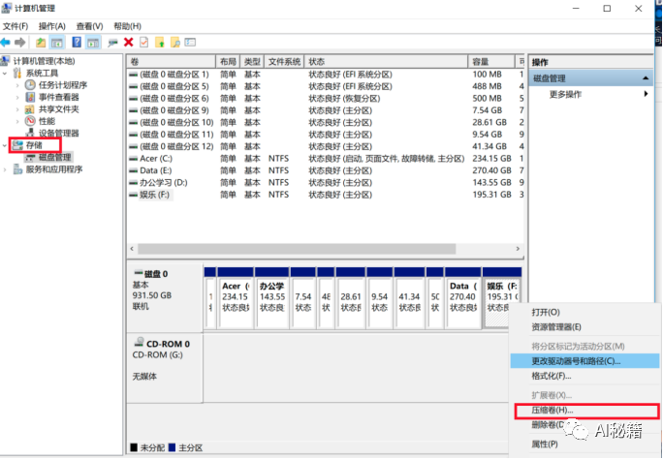
Task: Open the 文件(F) menu
Action: click(16, 26)
